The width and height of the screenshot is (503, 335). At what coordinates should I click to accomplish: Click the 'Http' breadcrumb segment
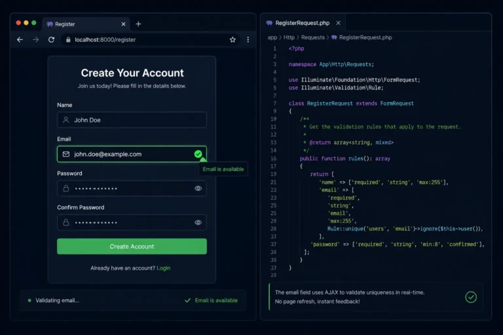289,37
